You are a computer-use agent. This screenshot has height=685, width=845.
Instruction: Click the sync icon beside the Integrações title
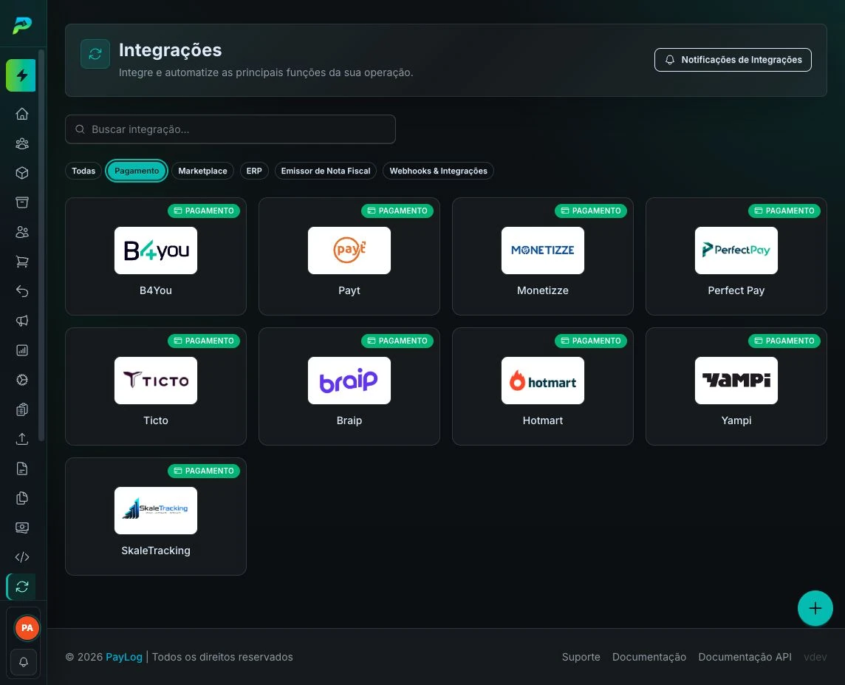95,54
